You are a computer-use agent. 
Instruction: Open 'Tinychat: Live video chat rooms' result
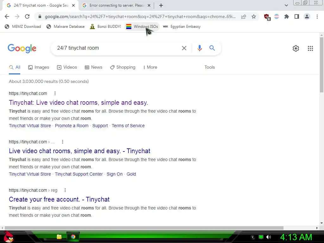pyautogui.click(x=78, y=103)
